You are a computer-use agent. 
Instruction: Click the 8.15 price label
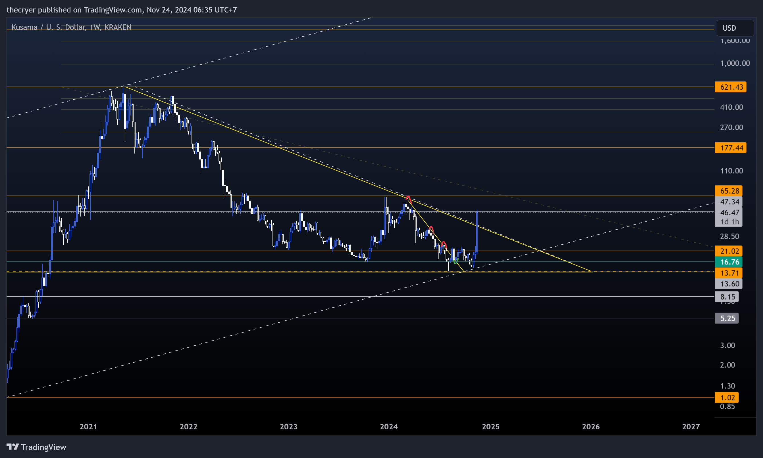point(727,297)
